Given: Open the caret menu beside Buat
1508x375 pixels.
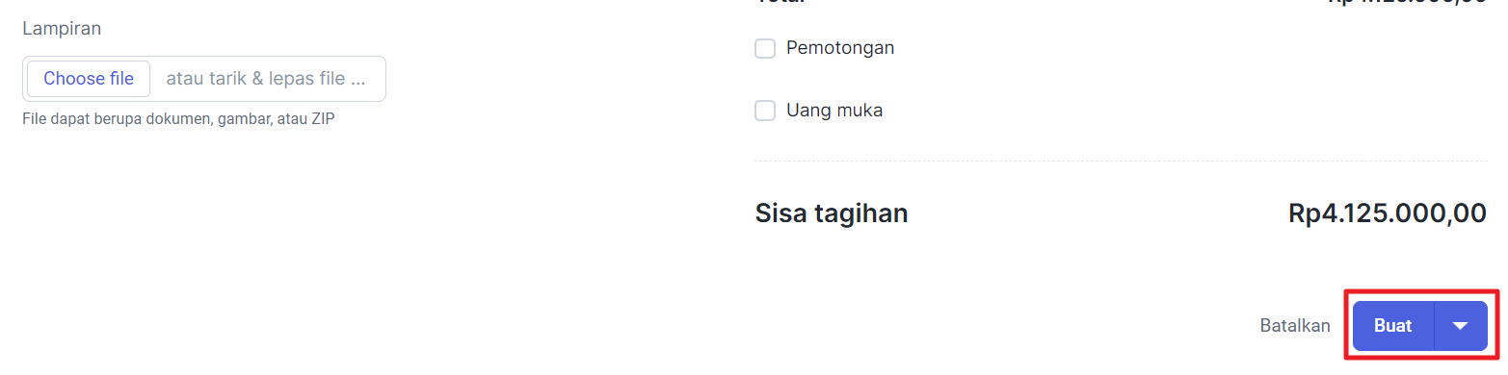Looking at the screenshot, I should tap(1461, 326).
